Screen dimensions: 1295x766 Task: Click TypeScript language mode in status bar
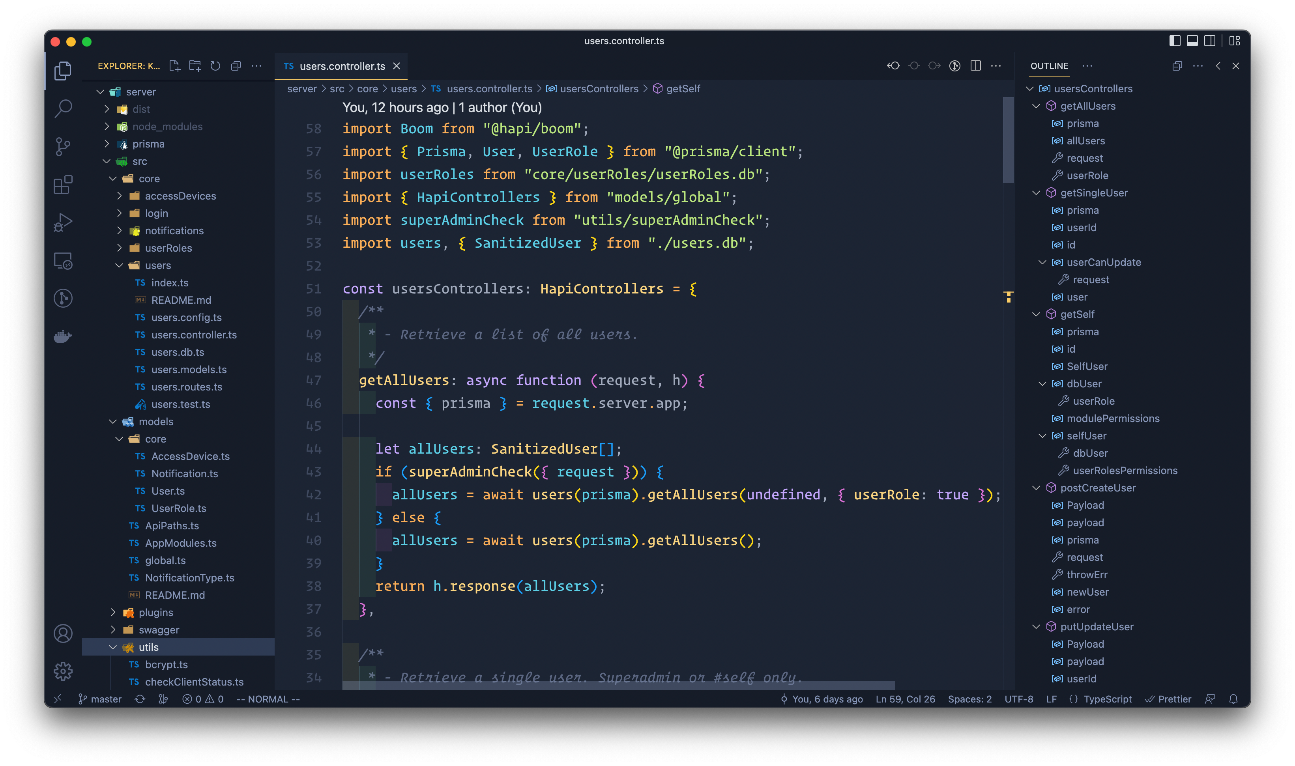[1107, 699]
